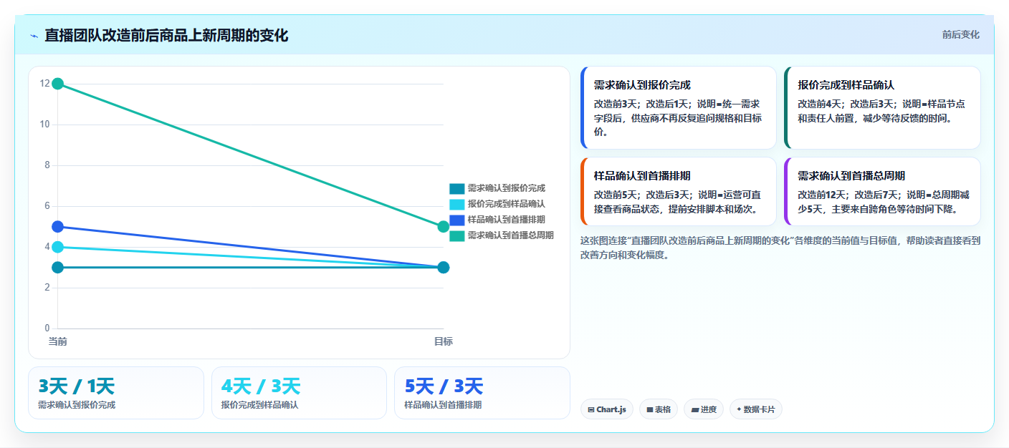Click the 表格 tag chip

pos(659,409)
